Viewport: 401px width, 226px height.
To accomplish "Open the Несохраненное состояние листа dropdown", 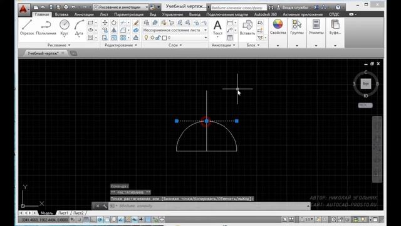I will coord(175,30).
